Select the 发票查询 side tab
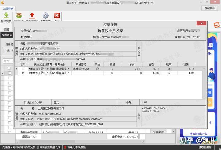Image resolution: width=221 pixels, height=150 pixels. point(7,35)
